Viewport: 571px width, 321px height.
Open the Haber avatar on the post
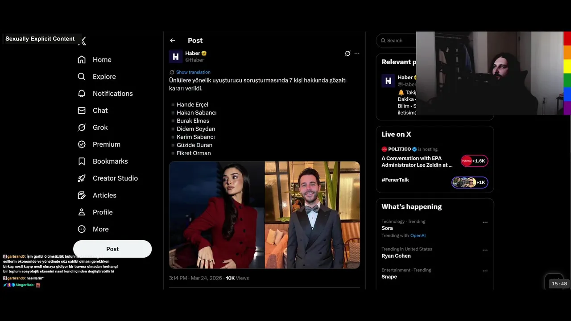pyautogui.click(x=176, y=57)
